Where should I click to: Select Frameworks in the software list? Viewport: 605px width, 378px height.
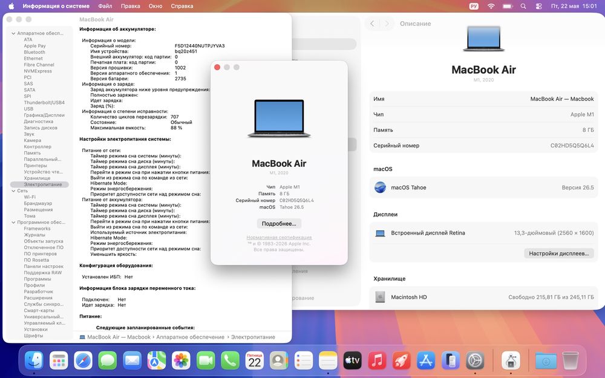point(37,229)
